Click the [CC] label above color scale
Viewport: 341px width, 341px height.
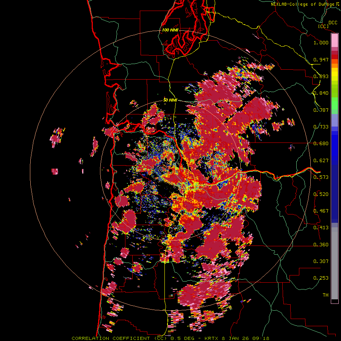point(323,26)
